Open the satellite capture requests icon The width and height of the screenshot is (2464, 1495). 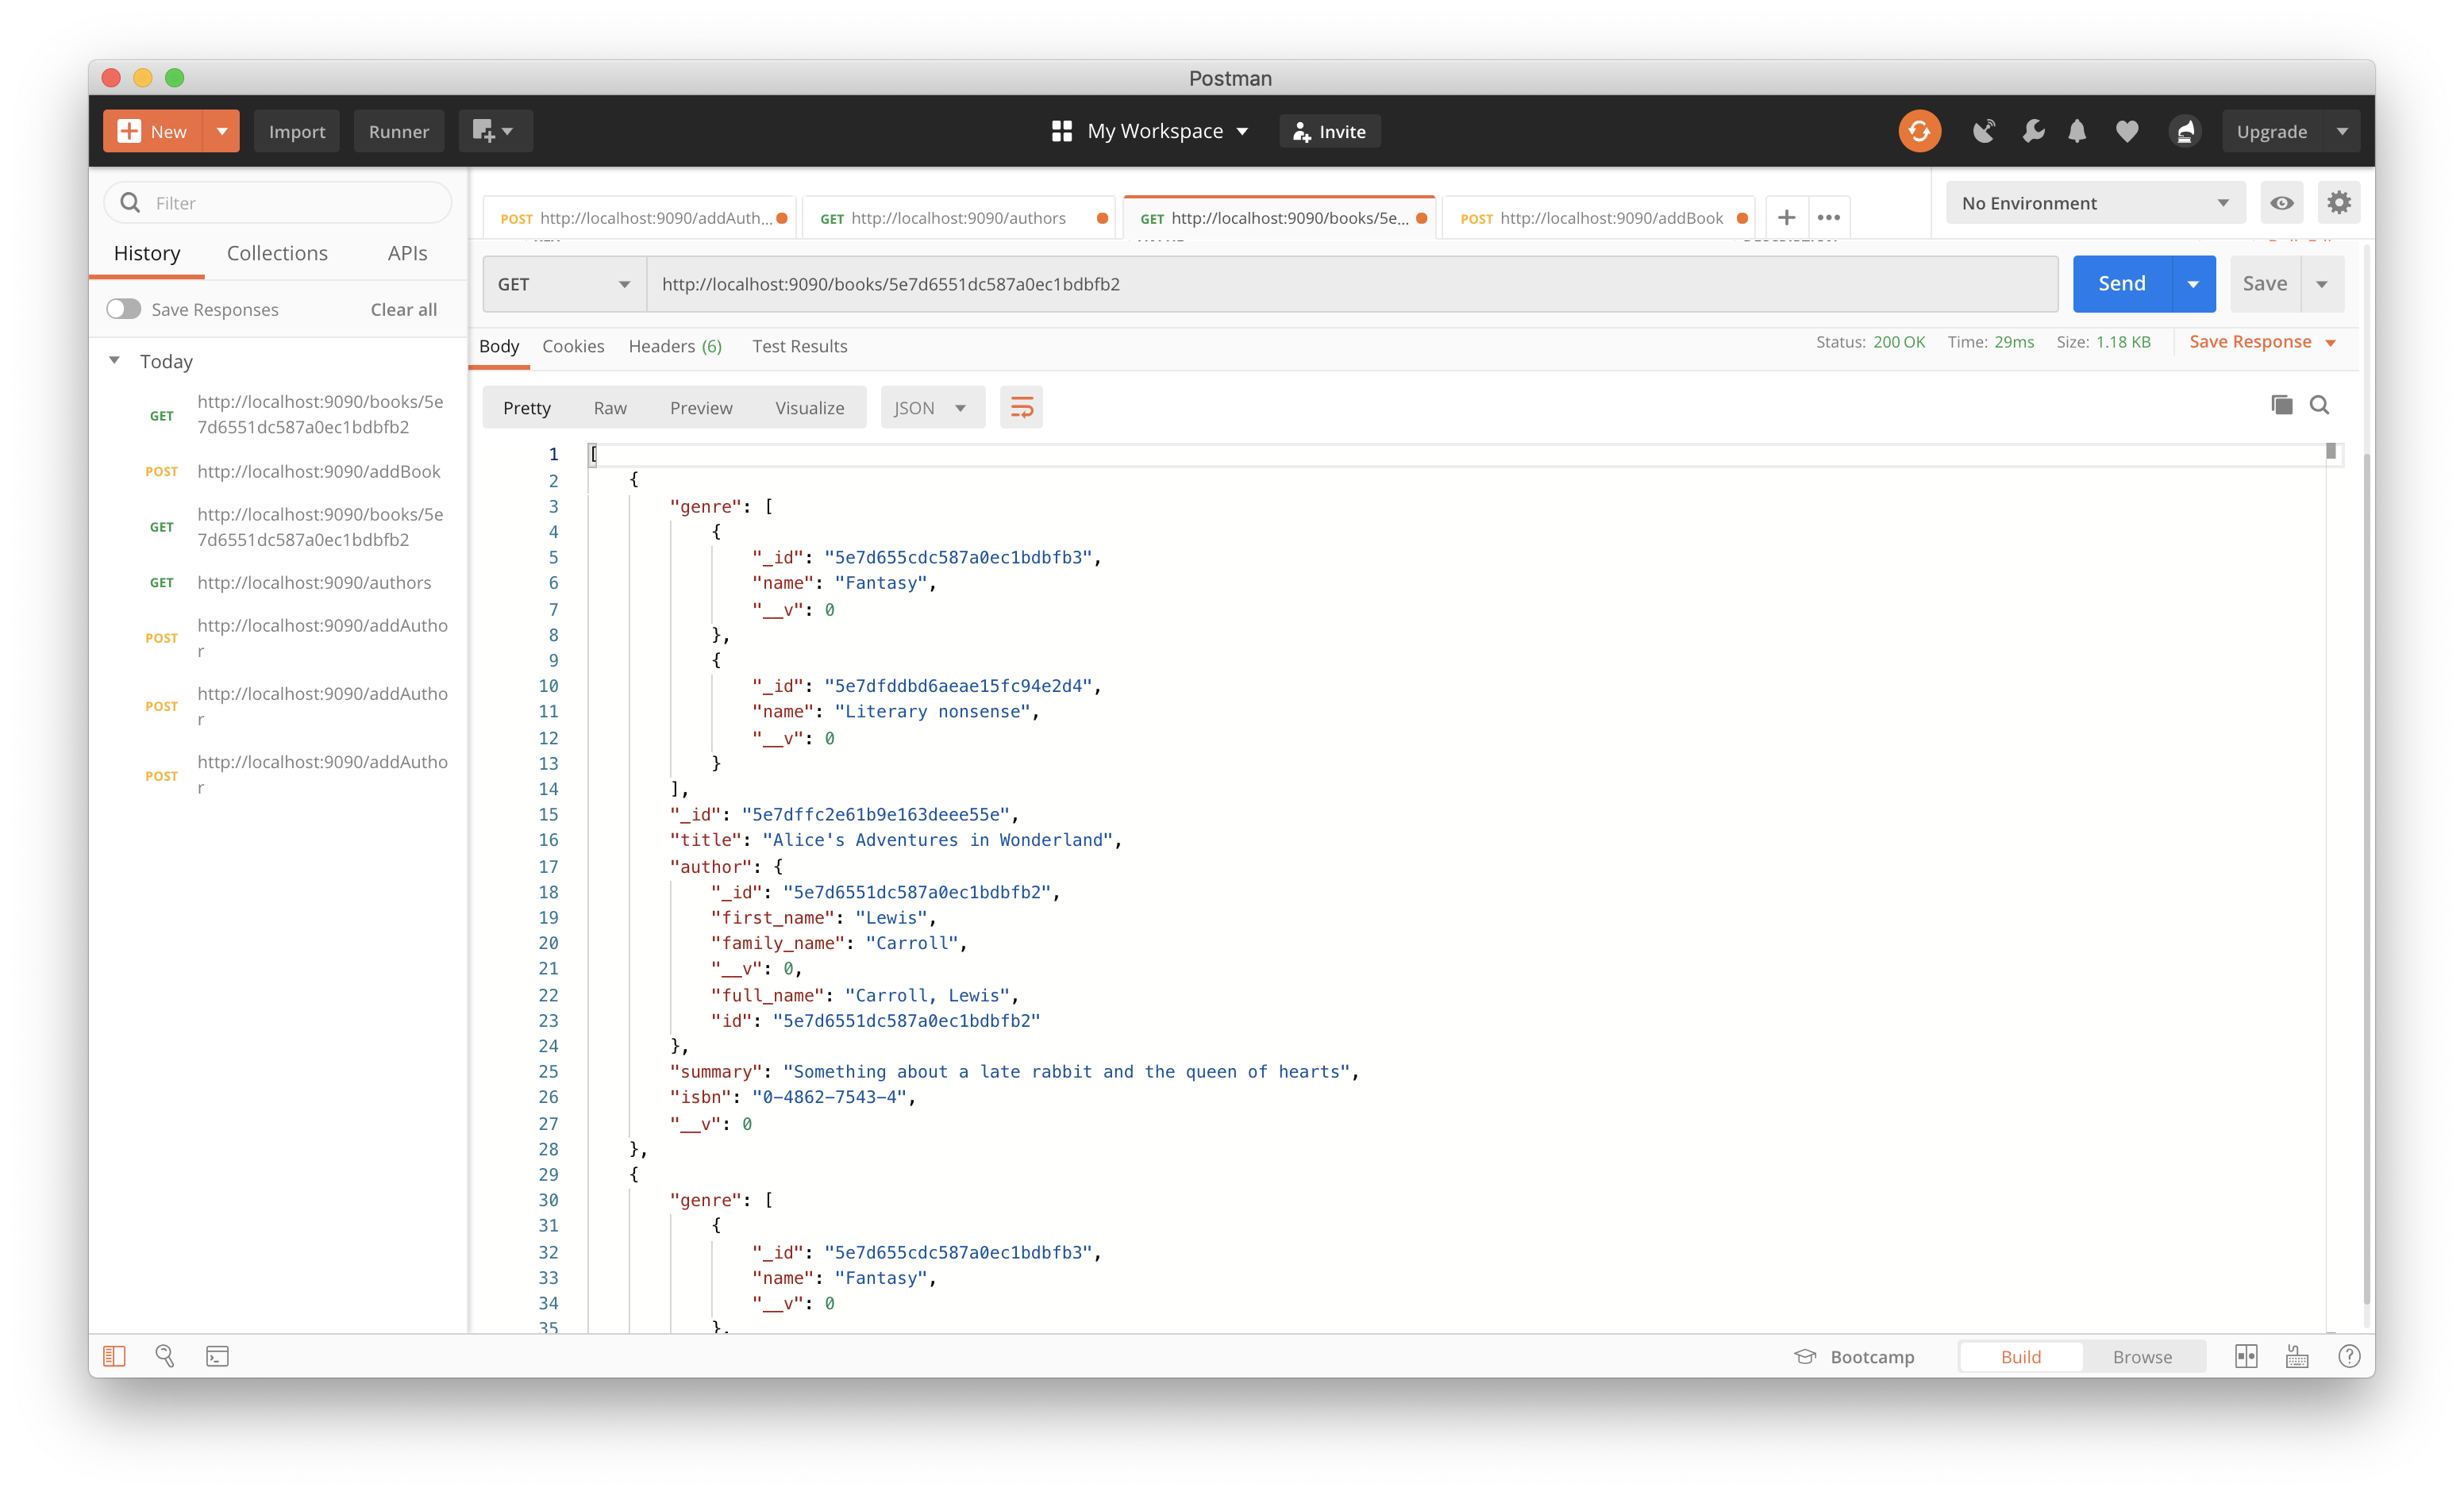point(1983,131)
